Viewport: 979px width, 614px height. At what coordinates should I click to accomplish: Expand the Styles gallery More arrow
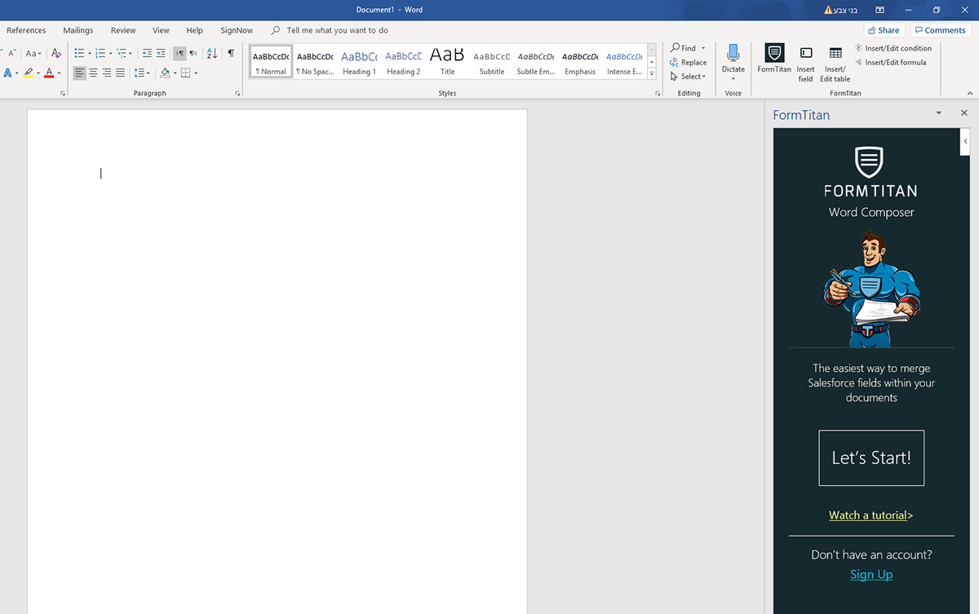click(x=652, y=73)
